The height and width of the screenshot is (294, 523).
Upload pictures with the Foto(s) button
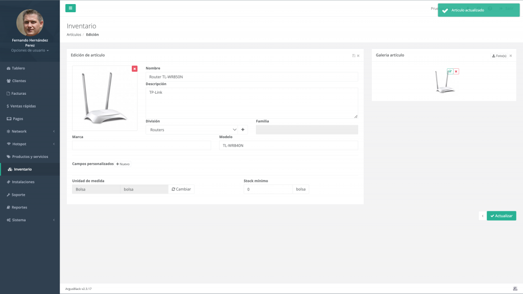click(500, 56)
